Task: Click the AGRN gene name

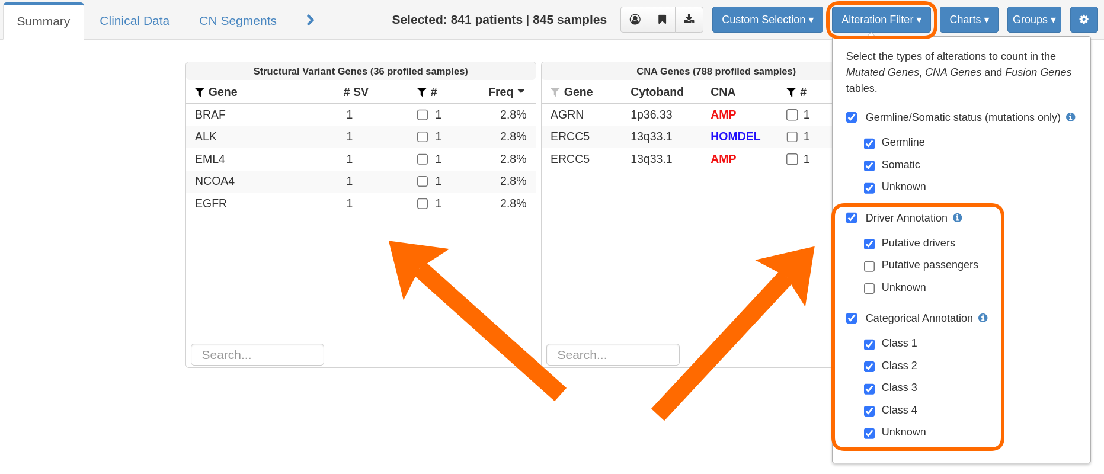Action: [567, 114]
